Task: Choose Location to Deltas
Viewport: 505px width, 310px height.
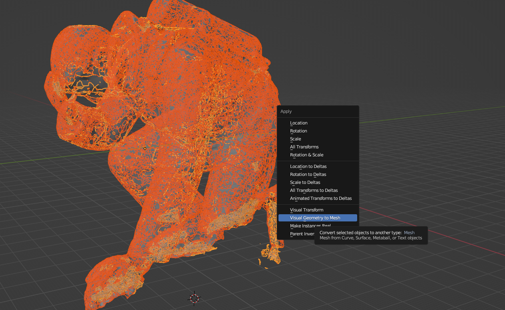Action: click(308, 166)
